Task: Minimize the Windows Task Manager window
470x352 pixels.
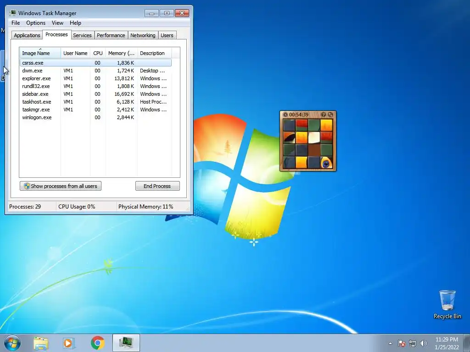Action: point(151,13)
